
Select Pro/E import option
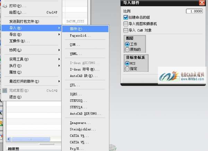pos(85,149)
